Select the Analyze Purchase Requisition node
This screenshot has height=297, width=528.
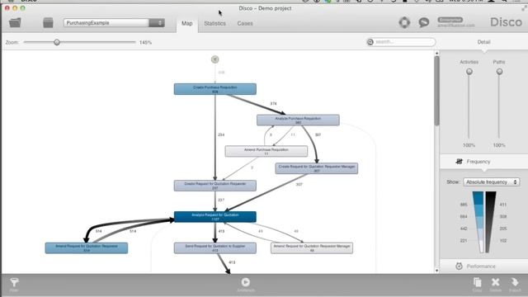tap(298, 120)
